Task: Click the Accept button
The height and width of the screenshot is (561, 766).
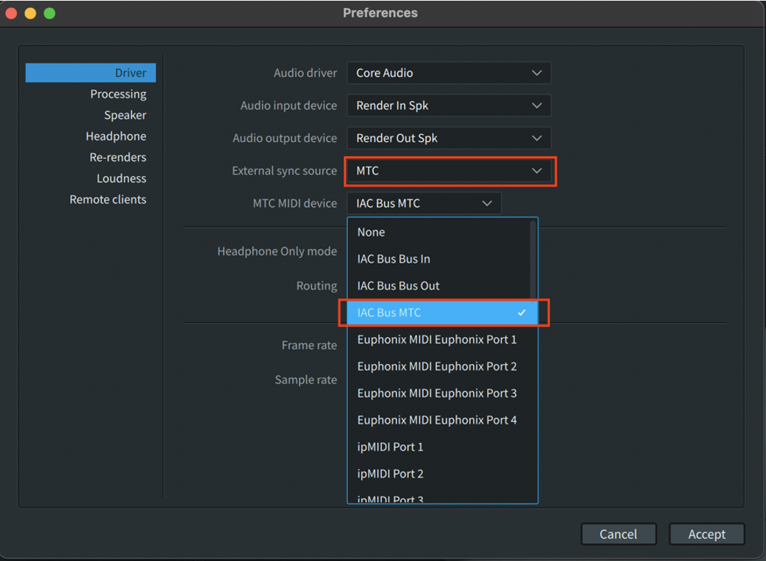Action: tap(706, 534)
